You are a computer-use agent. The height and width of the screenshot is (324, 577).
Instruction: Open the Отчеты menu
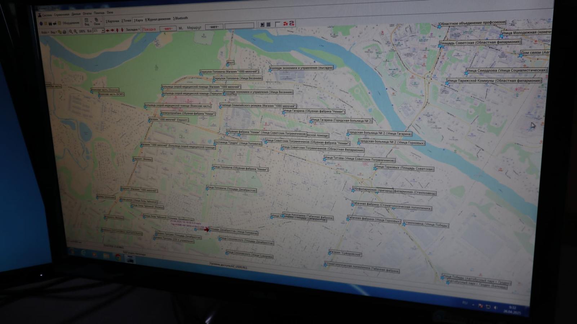pos(87,13)
